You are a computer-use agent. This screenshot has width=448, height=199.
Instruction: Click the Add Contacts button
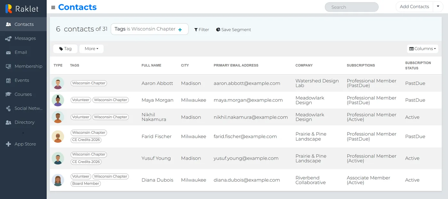(414, 7)
